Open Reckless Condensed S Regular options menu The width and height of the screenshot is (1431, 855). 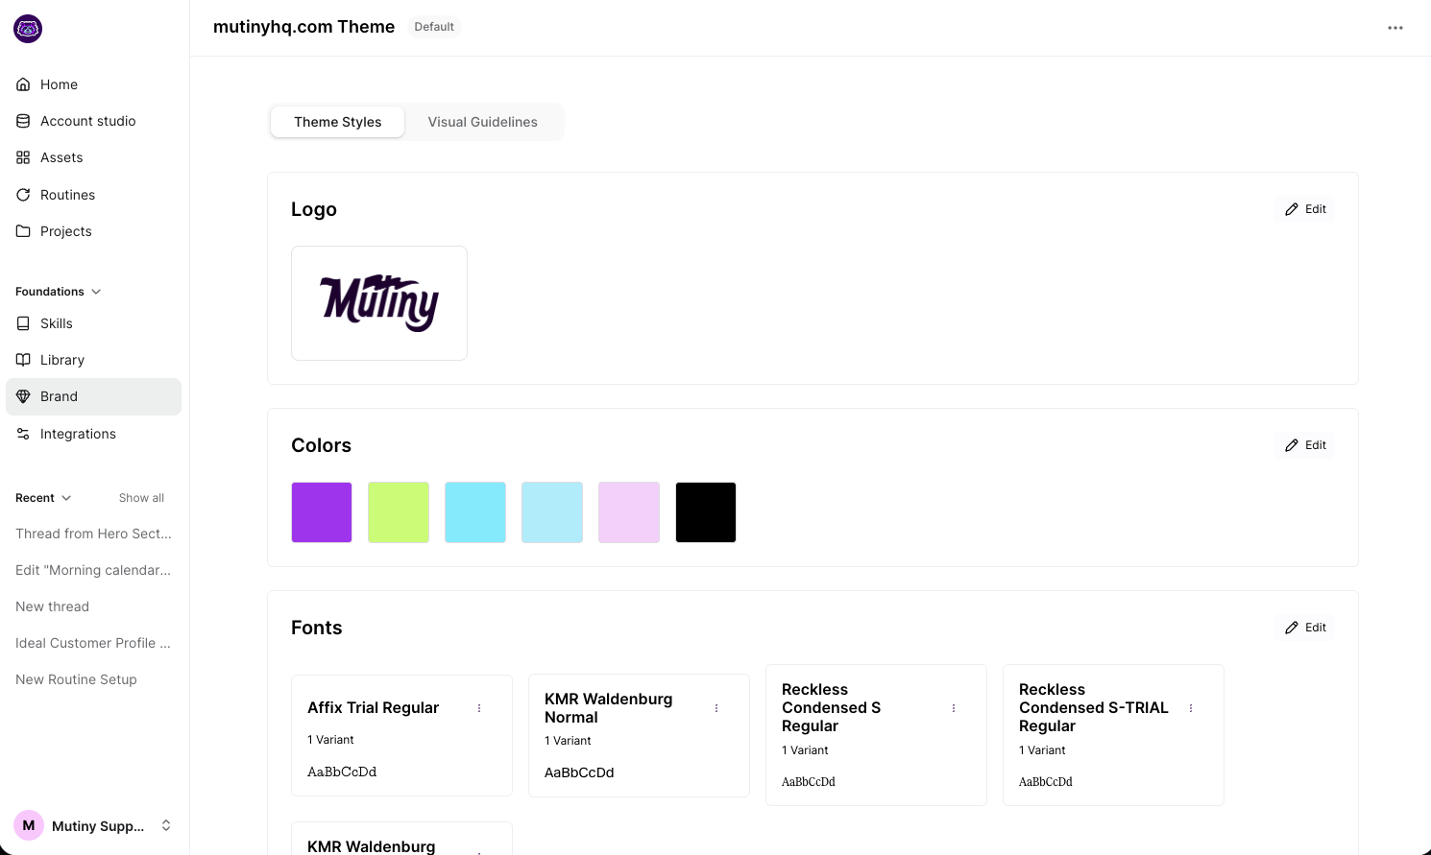click(x=954, y=708)
